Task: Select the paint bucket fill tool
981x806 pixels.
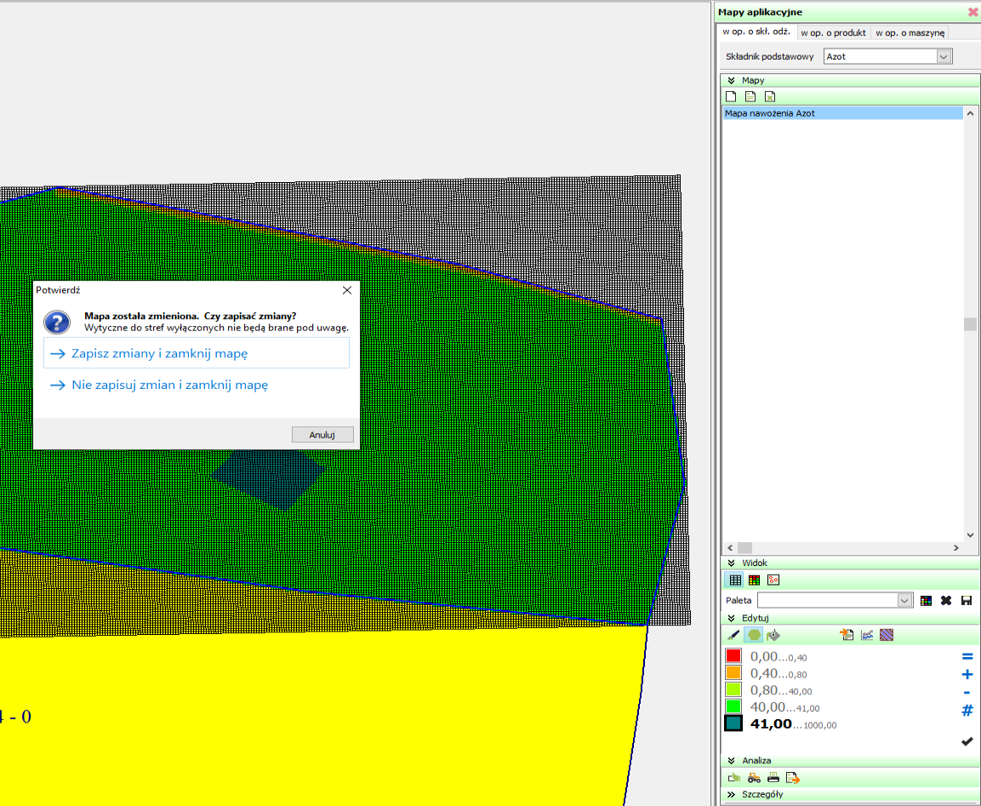Action: [x=773, y=635]
